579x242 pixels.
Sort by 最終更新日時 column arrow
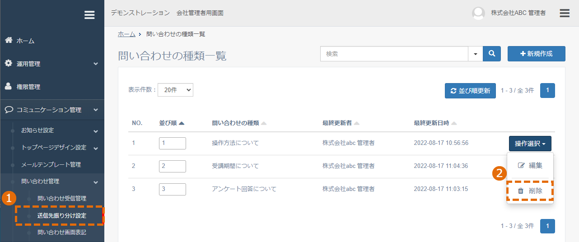(454, 123)
